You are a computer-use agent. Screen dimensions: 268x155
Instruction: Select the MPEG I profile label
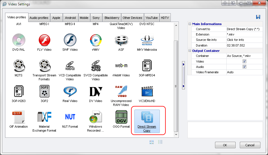click(x=44, y=24)
